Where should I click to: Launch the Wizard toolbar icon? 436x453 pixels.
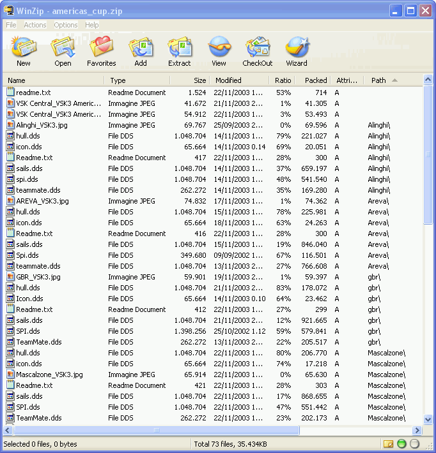click(297, 47)
